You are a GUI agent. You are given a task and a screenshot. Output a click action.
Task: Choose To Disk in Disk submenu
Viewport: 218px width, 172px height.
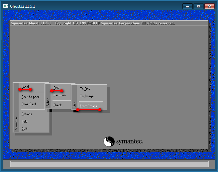click(85, 89)
